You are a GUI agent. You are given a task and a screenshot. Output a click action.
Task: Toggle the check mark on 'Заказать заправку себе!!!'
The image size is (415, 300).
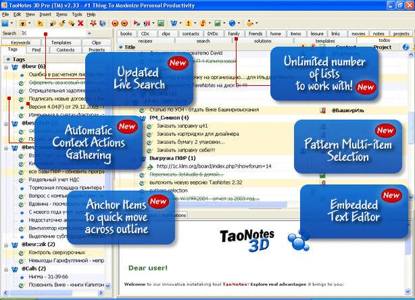[150, 151]
